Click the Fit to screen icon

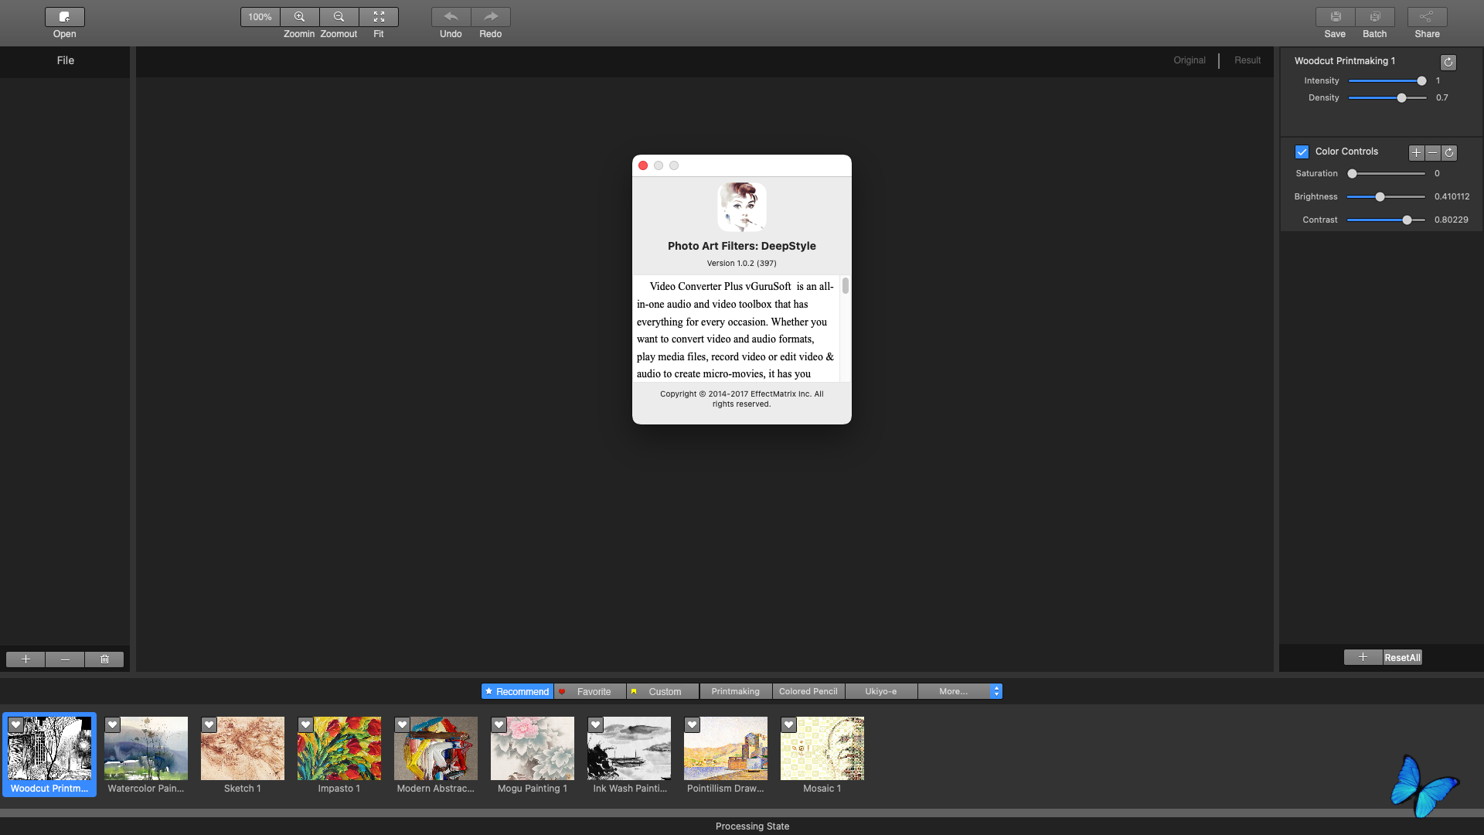tap(379, 17)
